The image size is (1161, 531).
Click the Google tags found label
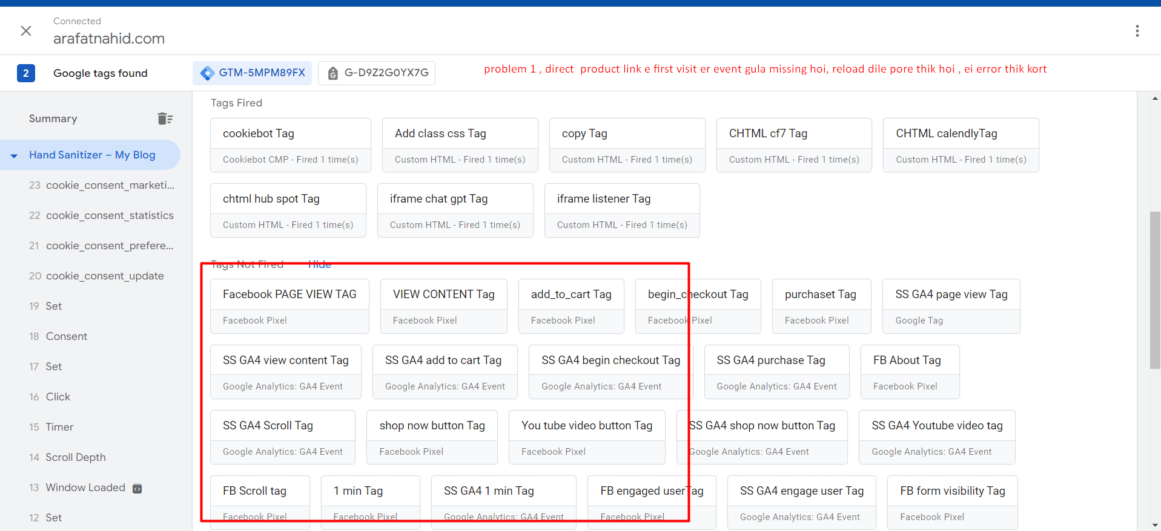(101, 73)
